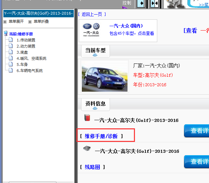Screen dimensions: 209x183
Task: Click the blue Golf car thumbnail
Action: click(104, 76)
